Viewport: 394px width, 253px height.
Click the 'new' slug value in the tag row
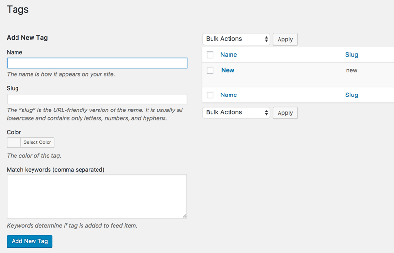pyautogui.click(x=352, y=70)
